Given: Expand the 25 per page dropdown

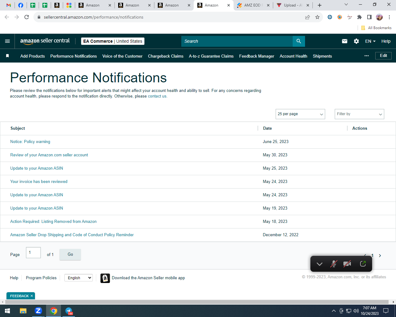Looking at the screenshot, I should click(300, 114).
